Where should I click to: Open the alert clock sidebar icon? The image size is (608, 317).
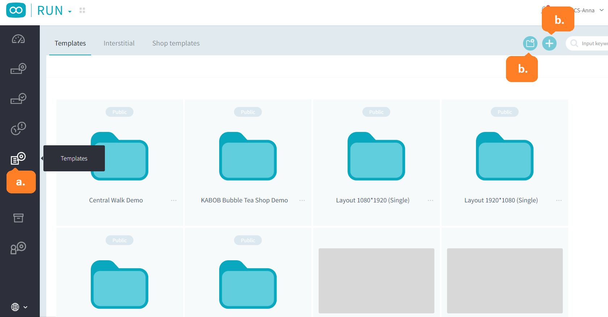tap(18, 128)
